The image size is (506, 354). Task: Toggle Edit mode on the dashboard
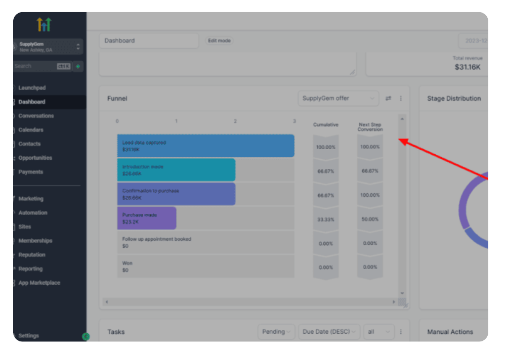[219, 41]
